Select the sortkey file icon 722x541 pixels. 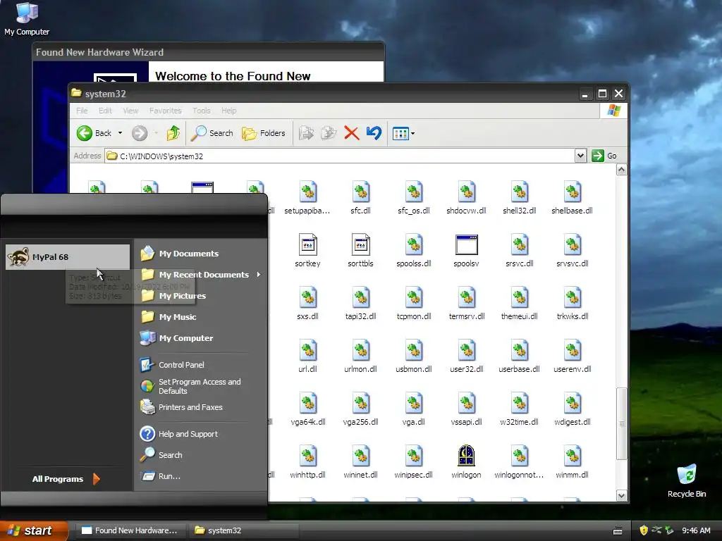point(307,244)
